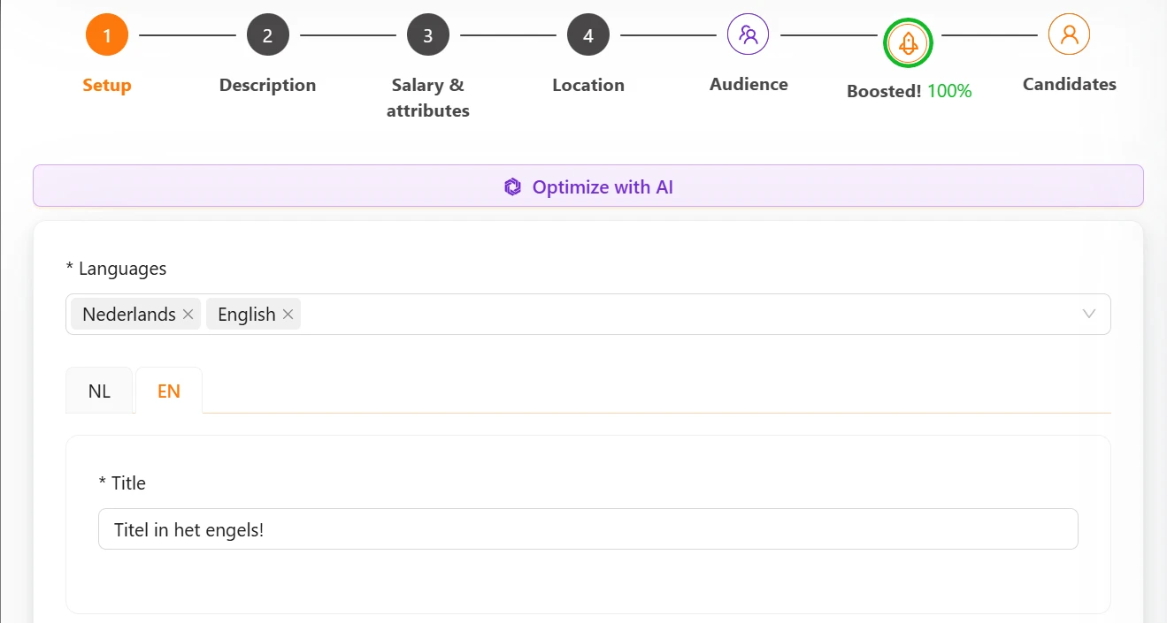This screenshot has width=1167, height=623.
Task: Remove the English language tag
Action: pyautogui.click(x=288, y=315)
